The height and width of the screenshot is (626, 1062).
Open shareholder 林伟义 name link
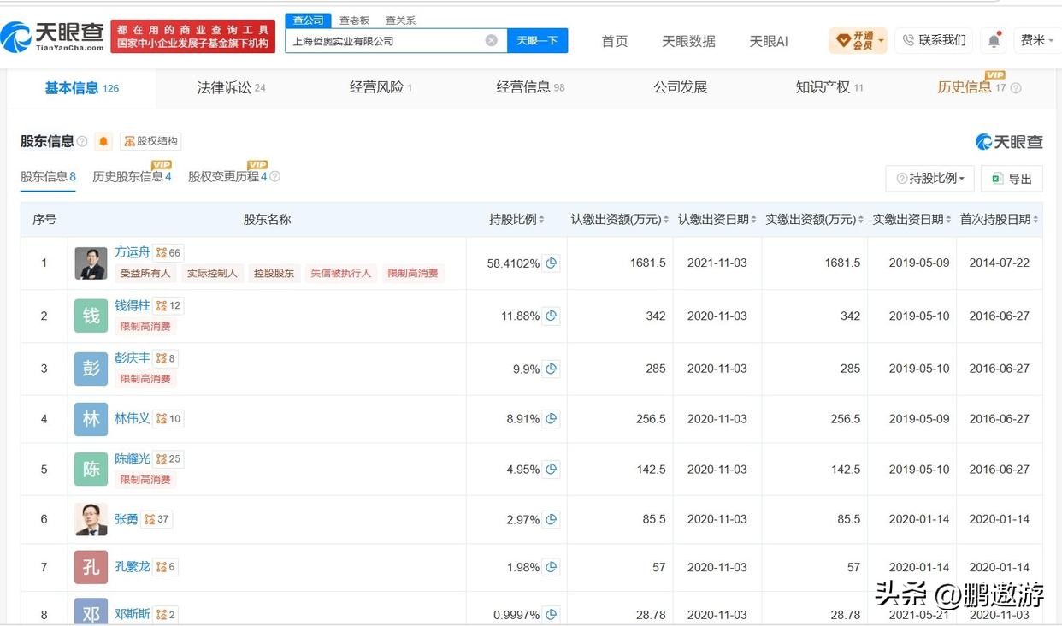point(132,418)
